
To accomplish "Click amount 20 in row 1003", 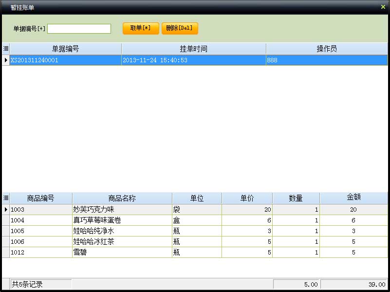I will pyautogui.click(x=353, y=209).
